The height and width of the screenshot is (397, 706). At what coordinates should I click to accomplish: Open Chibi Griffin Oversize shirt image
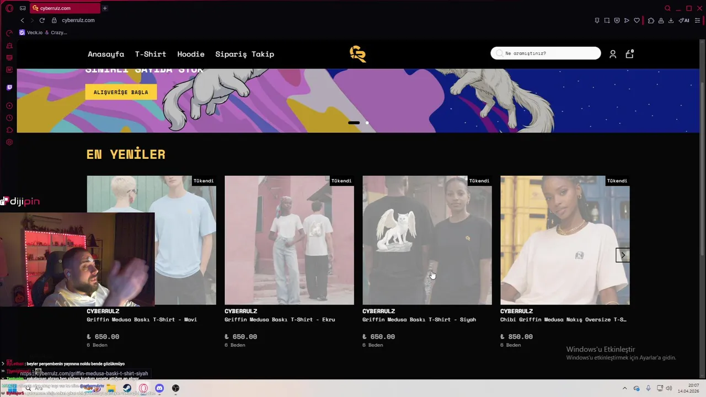pyautogui.click(x=565, y=240)
